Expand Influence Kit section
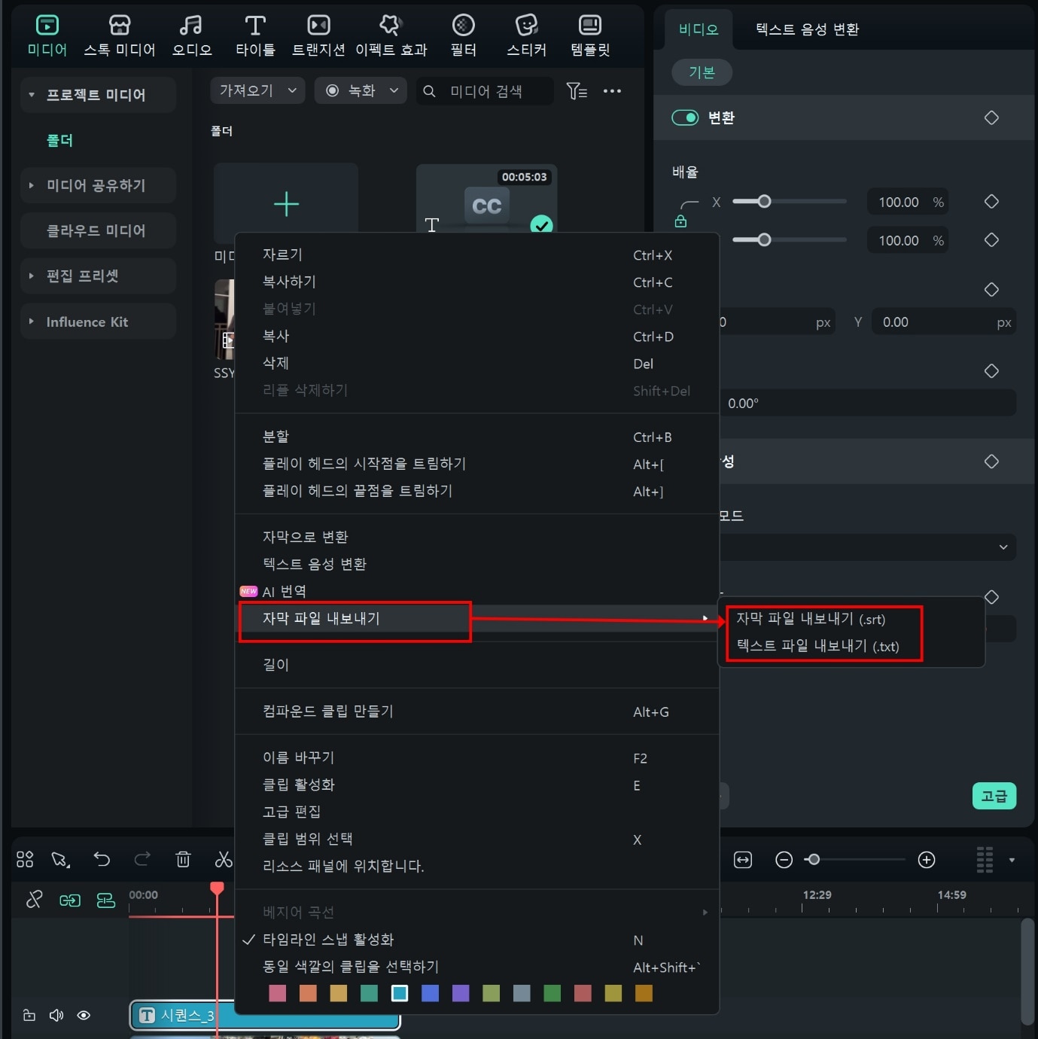The image size is (1038, 1039). tap(31, 321)
